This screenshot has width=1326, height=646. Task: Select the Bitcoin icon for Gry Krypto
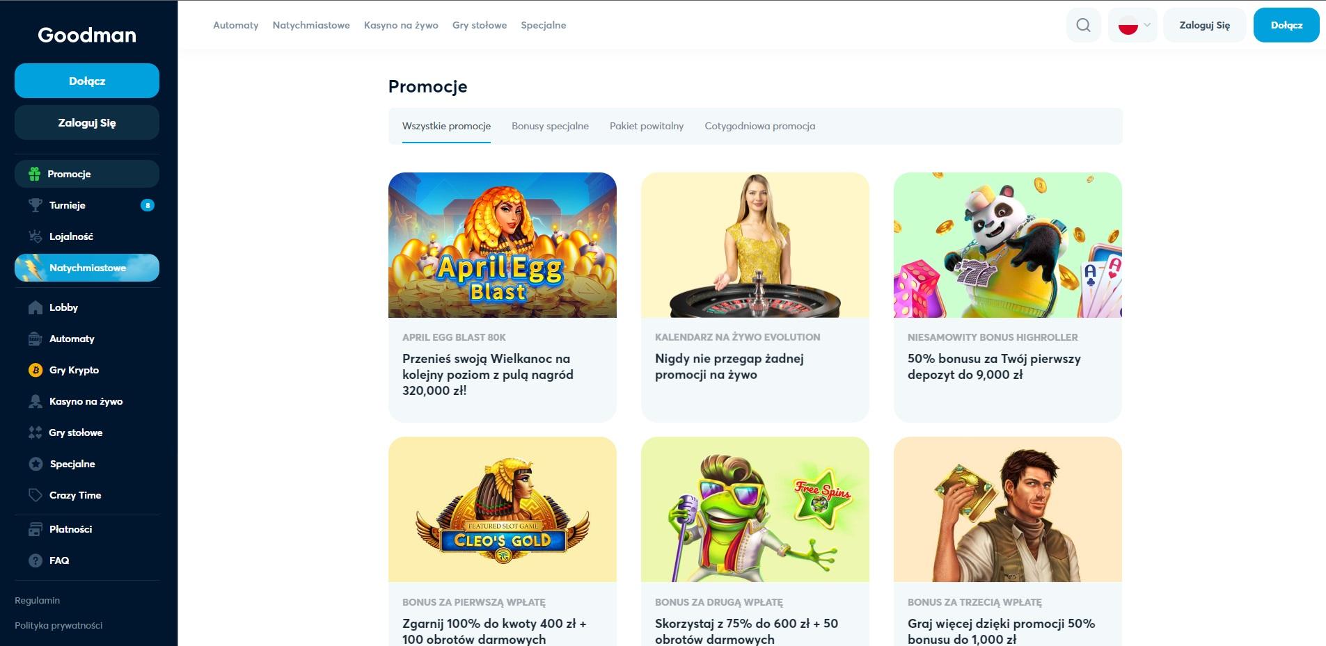[35, 370]
